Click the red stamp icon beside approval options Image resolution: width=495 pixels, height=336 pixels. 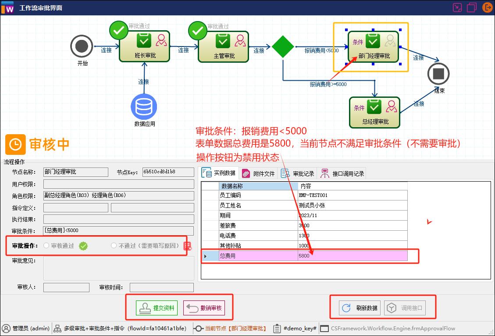tap(188, 246)
